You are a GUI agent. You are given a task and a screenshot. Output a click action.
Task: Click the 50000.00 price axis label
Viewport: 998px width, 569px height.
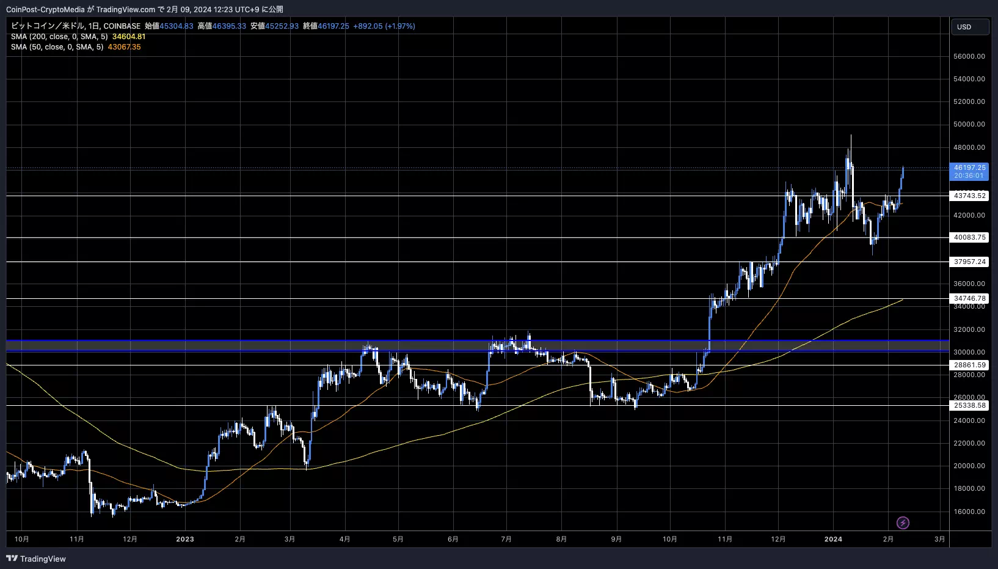(969, 124)
